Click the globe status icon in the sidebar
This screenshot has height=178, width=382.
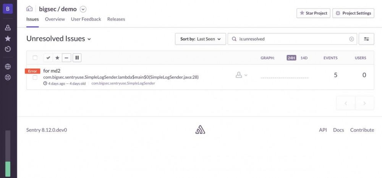pos(8,67)
